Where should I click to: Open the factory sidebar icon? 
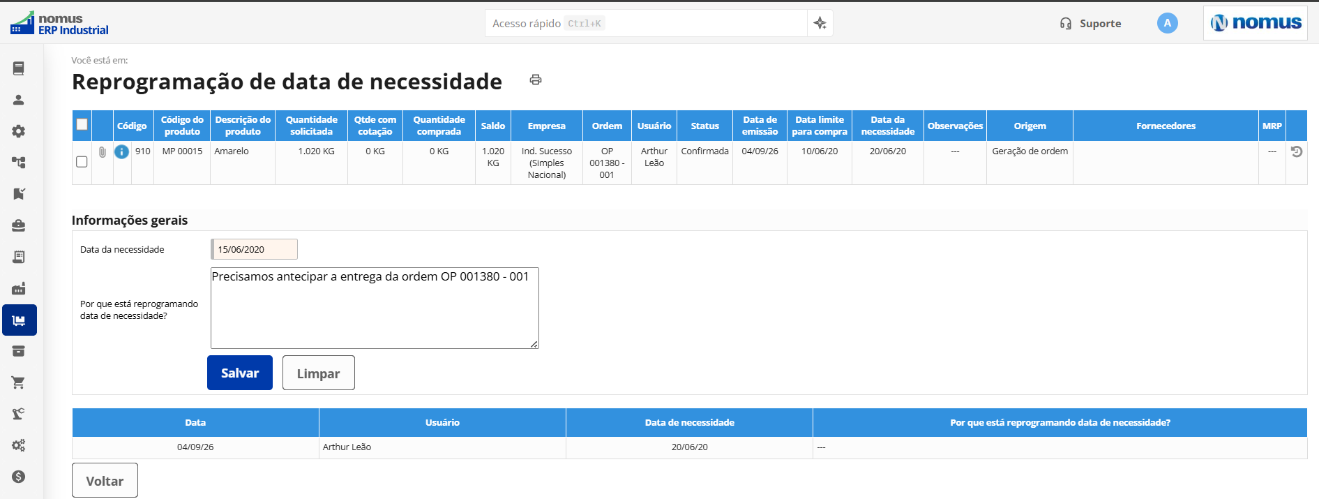click(x=19, y=288)
